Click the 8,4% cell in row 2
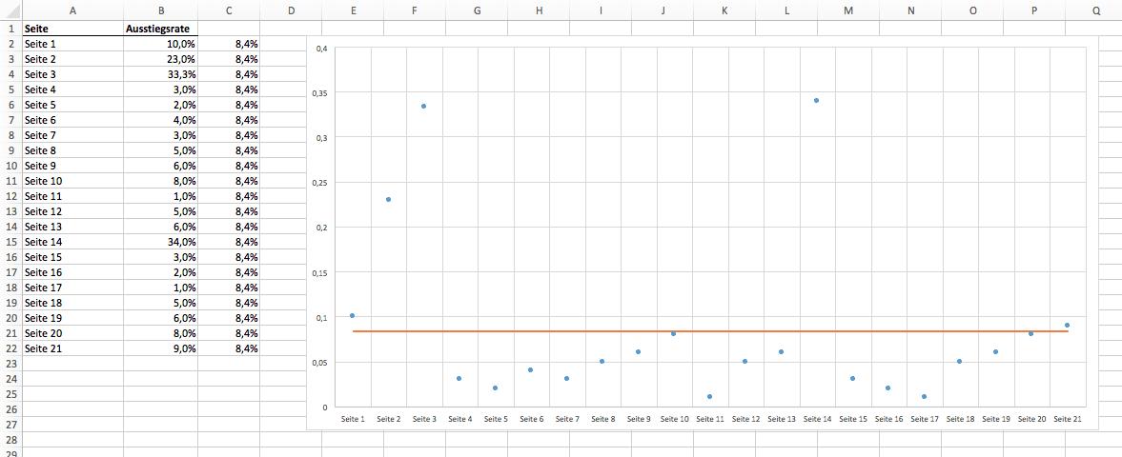The height and width of the screenshot is (457, 1122). pyautogui.click(x=229, y=44)
